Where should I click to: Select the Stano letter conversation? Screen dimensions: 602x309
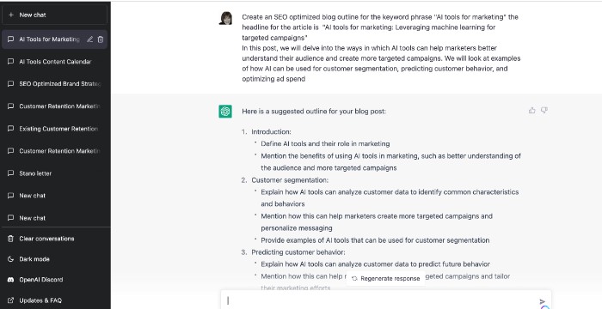click(54, 173)
